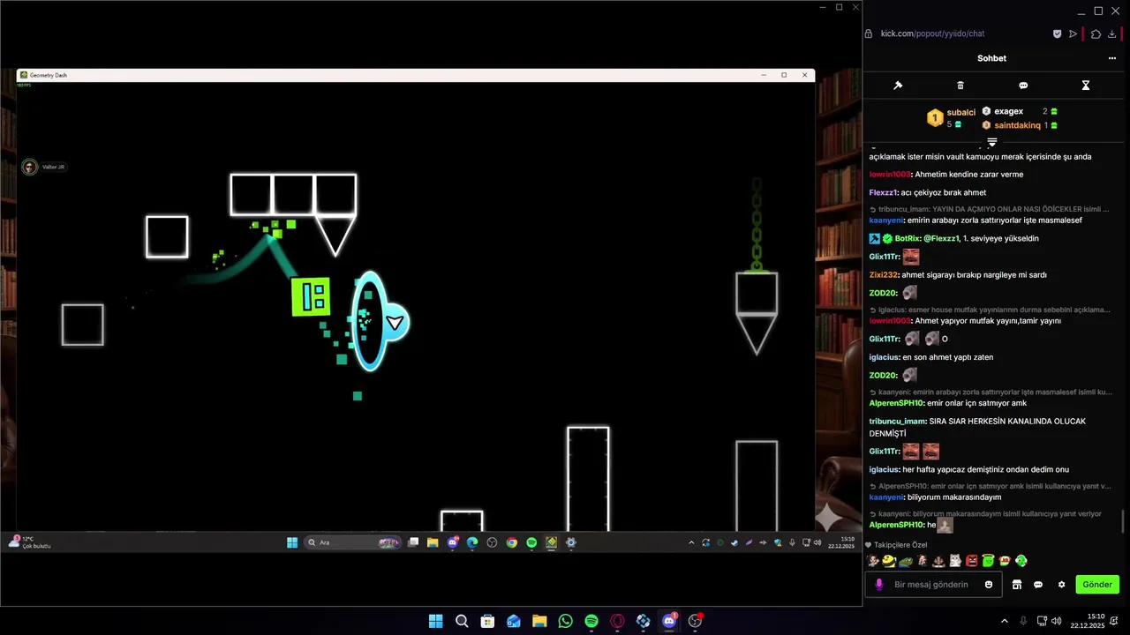The width and height of the screenshot is (1130, 635).
Task: Expand hidden tray icons on main taskbar
Action: tap(1004, 621)
